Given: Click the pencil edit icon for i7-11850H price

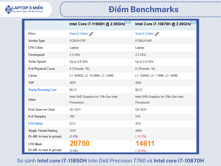Looking at the screenshot, I should pyautogui.click(x=91, y=34).
